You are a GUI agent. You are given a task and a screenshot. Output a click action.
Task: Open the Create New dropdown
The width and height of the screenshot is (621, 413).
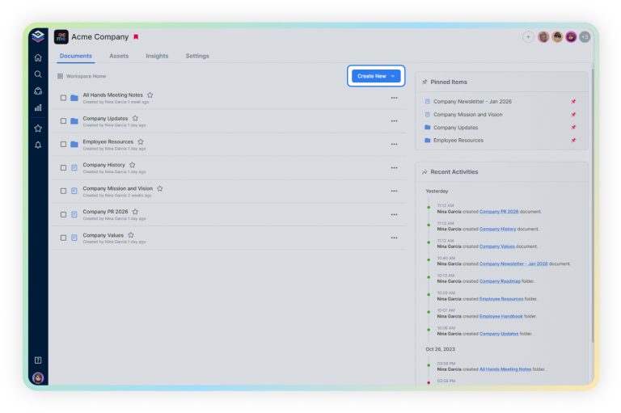coord(376,76)
